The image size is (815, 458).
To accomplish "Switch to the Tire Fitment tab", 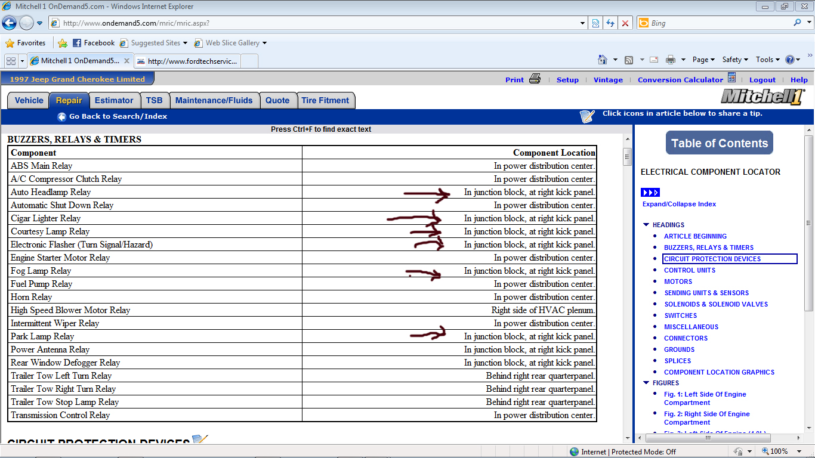I will click(326, 101).
